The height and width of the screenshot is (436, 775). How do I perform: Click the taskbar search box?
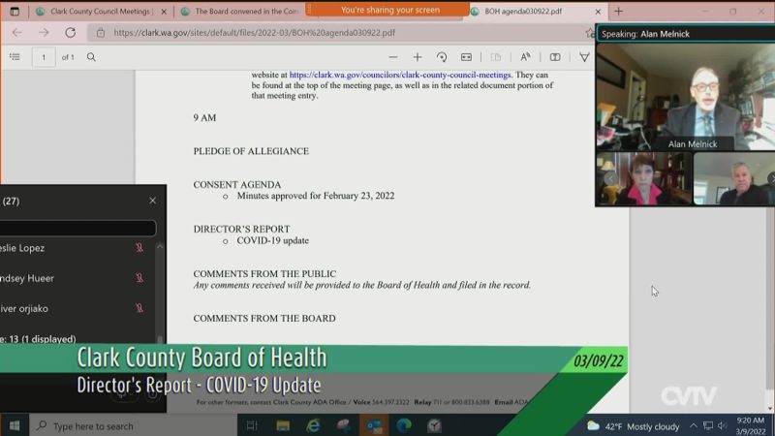pyautogui.click(x=134, y=425)
